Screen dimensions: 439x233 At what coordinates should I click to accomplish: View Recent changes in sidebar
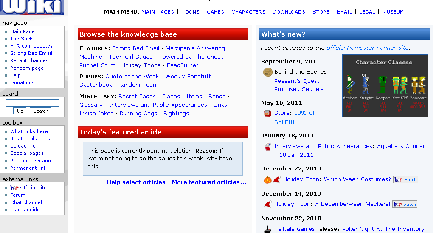pyautogui.click(x=29, y=60)
